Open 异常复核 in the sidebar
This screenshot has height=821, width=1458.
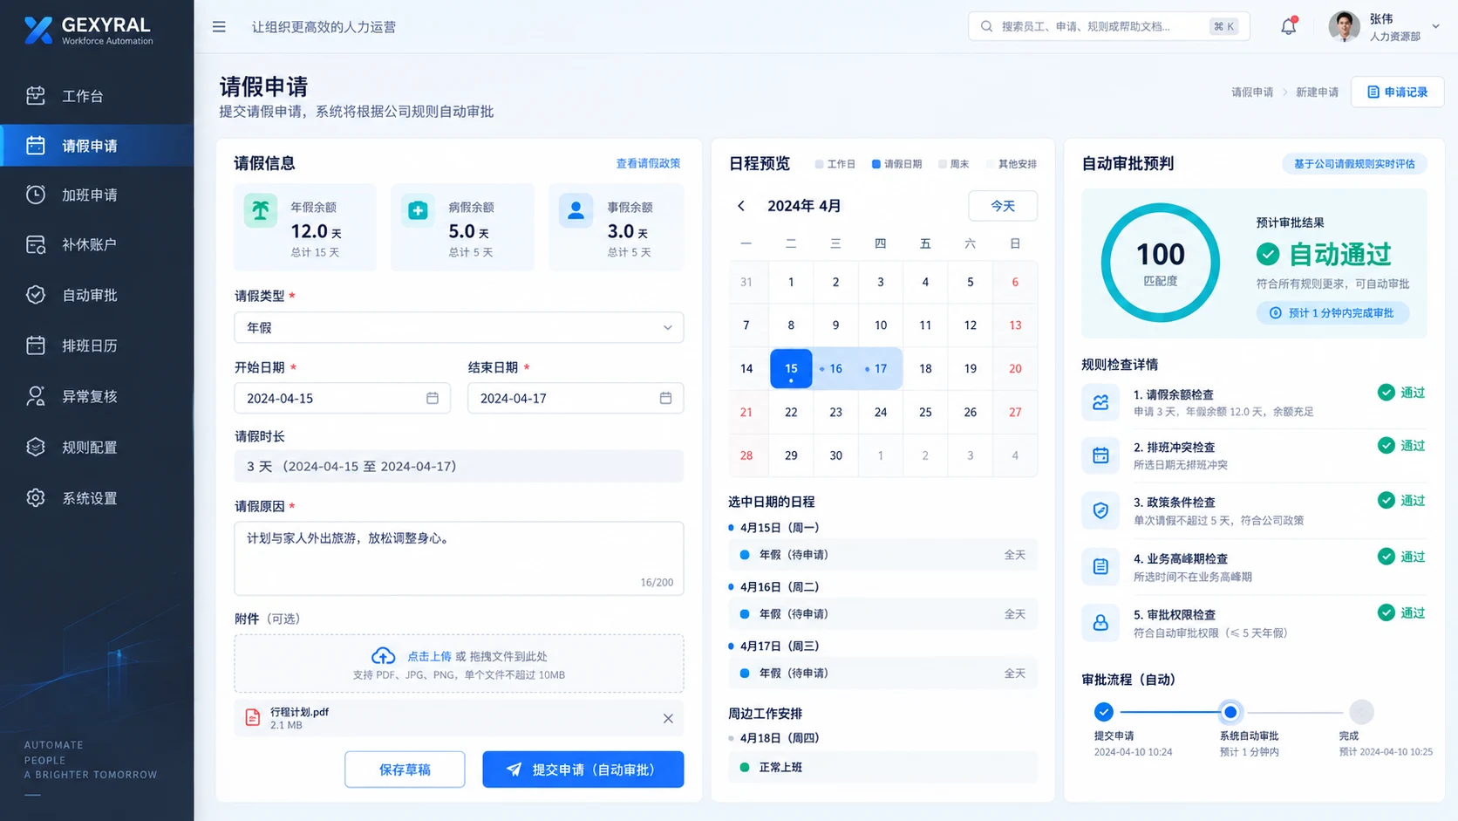(97, 396)
